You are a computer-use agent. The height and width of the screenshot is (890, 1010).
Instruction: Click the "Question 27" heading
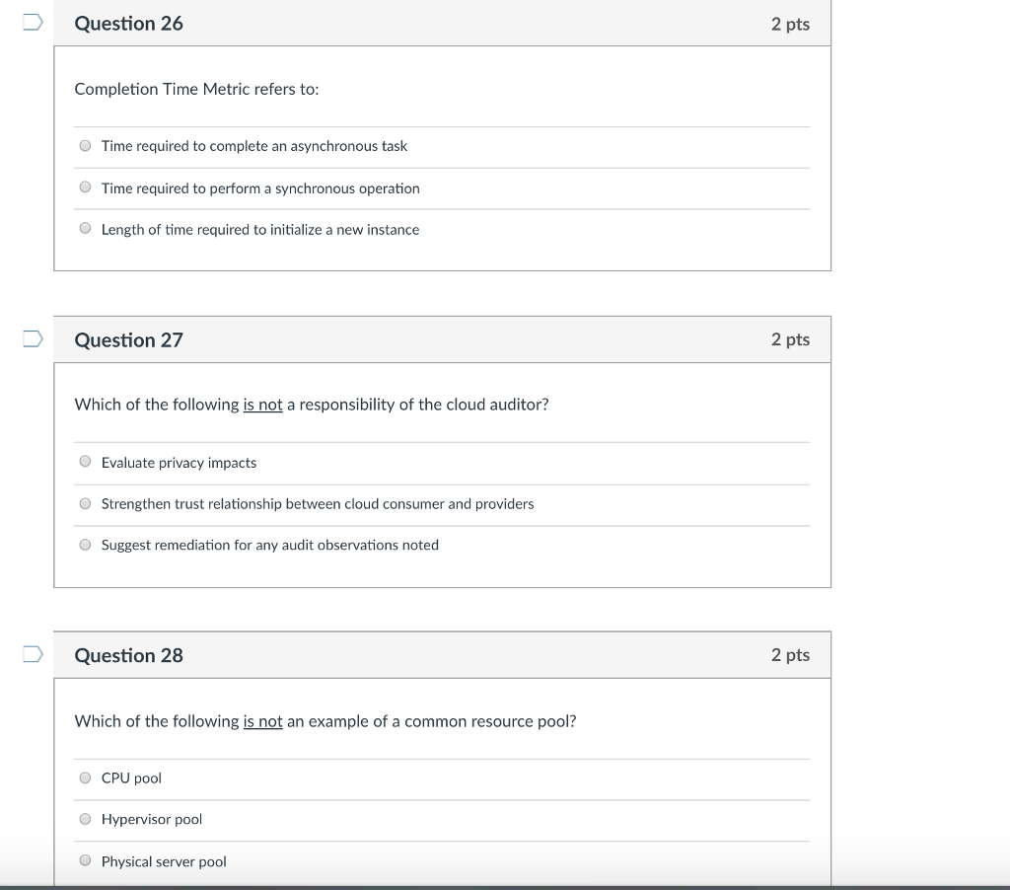tap(129, 340)
